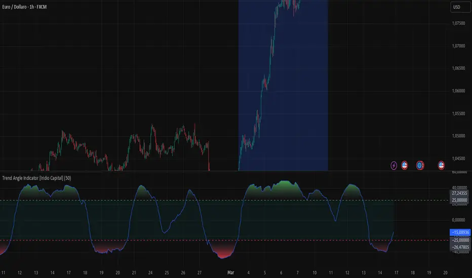The width and height of the screenshot is (472, 278).
Task: Click the 0,00000 indicator zero level label
Action: pyautogui.click(x=458, y=220)
